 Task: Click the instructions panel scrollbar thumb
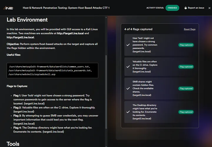[106, 92]
